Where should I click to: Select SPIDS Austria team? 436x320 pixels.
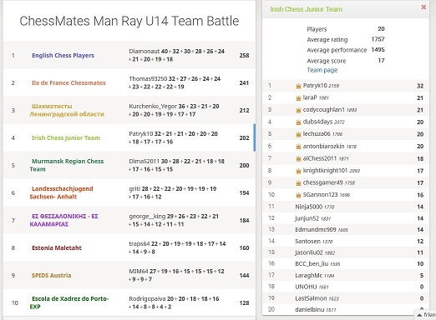click(51, 275)
